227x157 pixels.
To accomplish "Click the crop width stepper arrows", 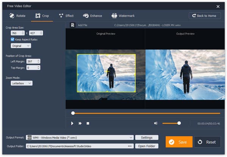I will (23, 33).
